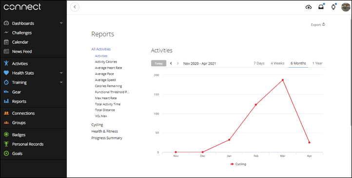Expand the Cycling reports category
Screen dimensions: 352x178
click(97, 125)
